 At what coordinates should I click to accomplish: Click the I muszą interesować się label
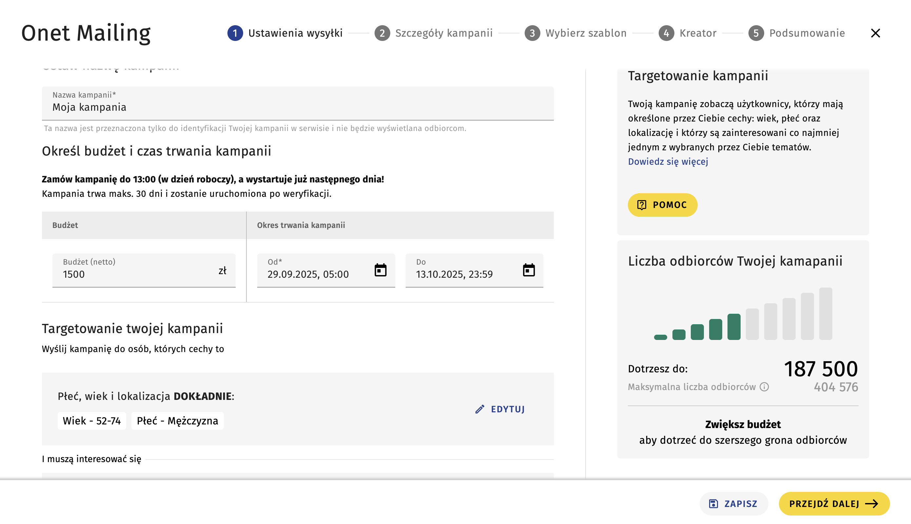(91, 459)
